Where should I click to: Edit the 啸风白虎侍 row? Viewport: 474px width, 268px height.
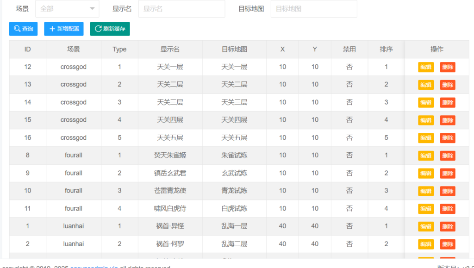pyautogui.click(x=426, y=208)
